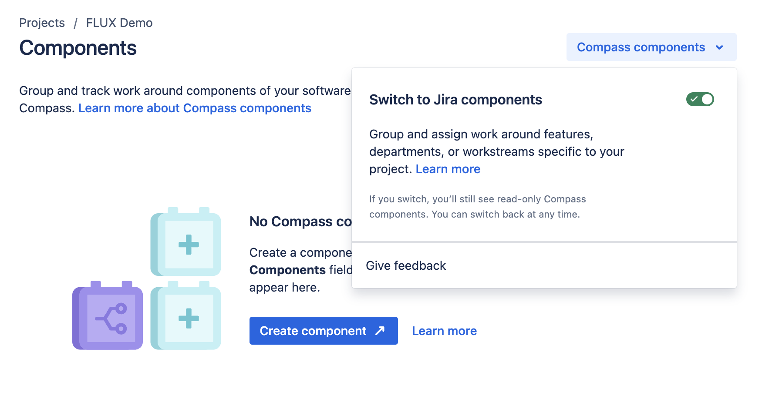Click Learn more in the switch popup
Viewport: 769px width, 396px height.
[x=448, y=169]
